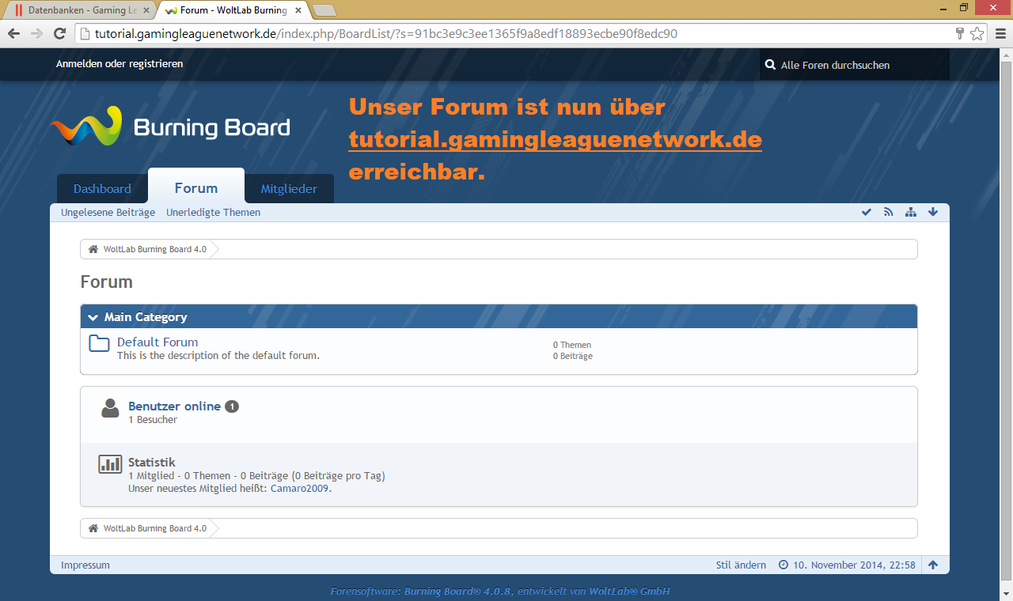Open the RSS feed icon
Screen dimensions: 1013x601
889,212
